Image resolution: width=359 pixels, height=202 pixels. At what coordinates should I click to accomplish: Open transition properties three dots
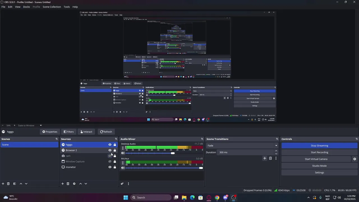[276, 158]
